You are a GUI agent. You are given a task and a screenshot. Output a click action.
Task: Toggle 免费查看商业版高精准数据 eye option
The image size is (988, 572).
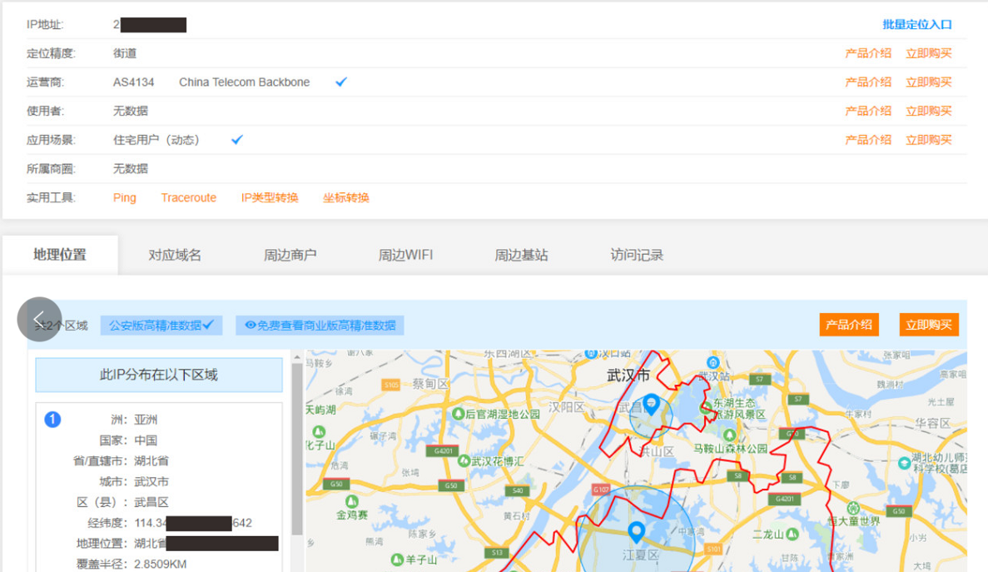click(320, 326)
